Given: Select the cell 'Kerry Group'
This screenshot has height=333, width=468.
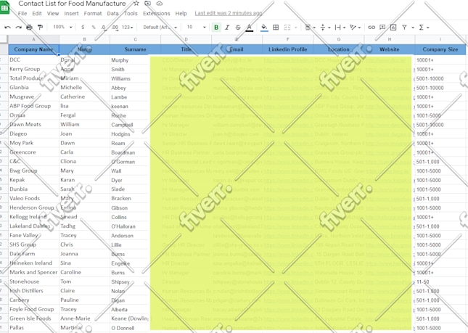Looking at the screenshot, I should tap(33, 69).
